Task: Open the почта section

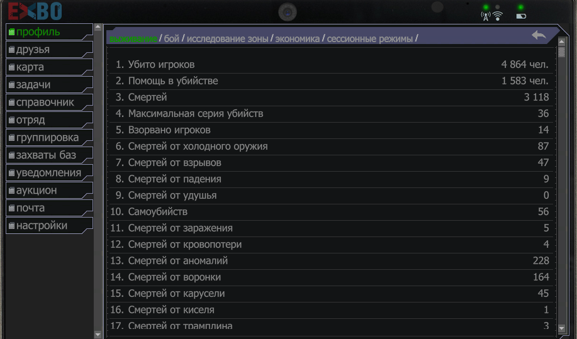Action: click(x=49, y=208)
